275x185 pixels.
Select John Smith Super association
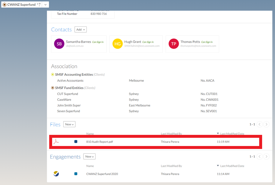(69, 106)
